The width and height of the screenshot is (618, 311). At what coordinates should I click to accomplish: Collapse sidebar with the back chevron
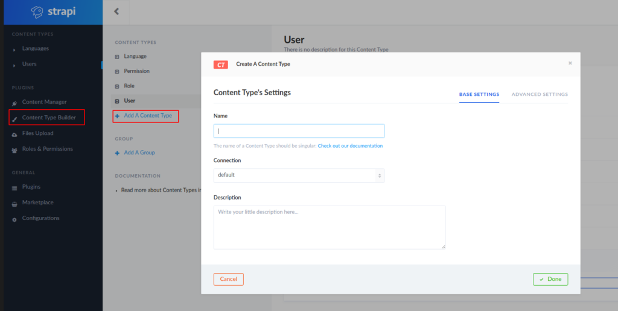(x=116, y=11)
